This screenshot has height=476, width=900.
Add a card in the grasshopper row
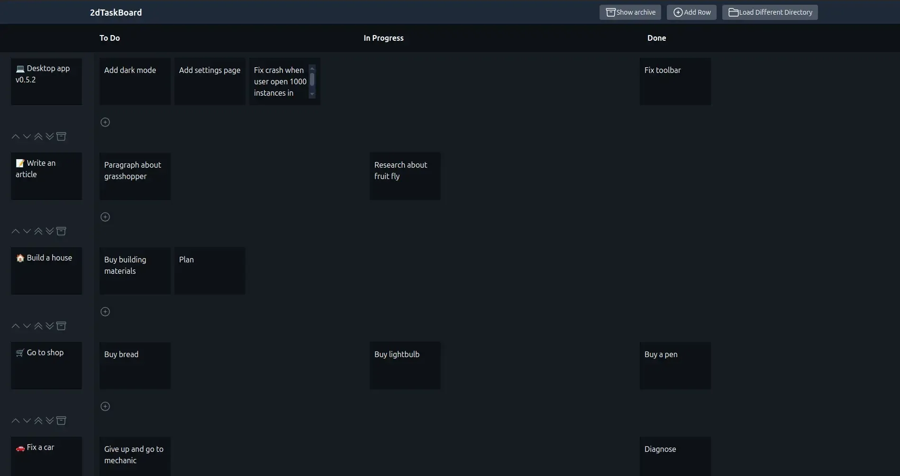pos(105,217)
